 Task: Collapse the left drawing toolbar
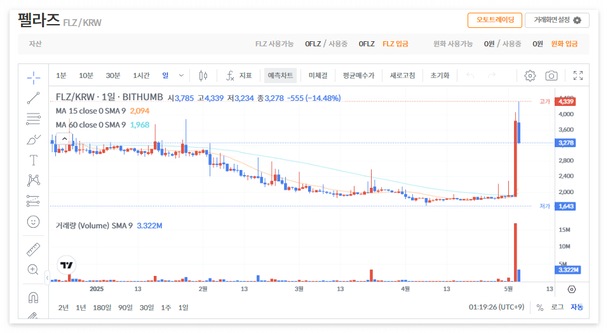47,278
